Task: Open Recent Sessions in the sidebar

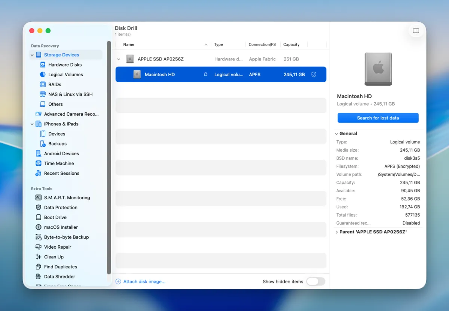Action: pyautogui.click(x=62, y=173)
